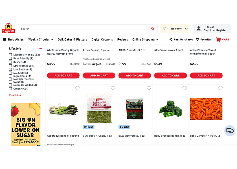Collapse the Lifestyle filter section
The height and width of the screenshot is (169, 237).
tap(41, 48)
